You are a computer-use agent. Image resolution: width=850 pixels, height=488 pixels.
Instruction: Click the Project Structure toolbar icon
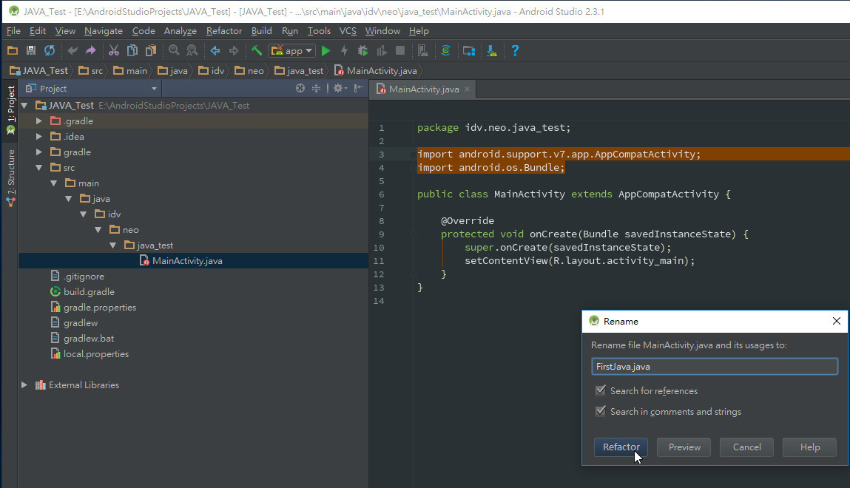(469, 51)
